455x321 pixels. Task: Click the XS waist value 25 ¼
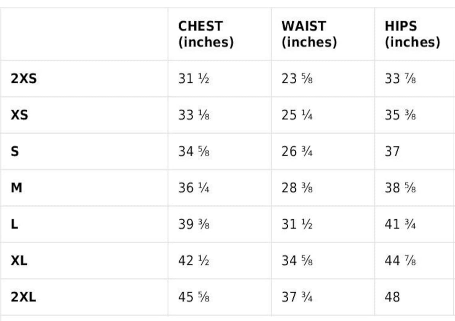(x=297, y=115)
